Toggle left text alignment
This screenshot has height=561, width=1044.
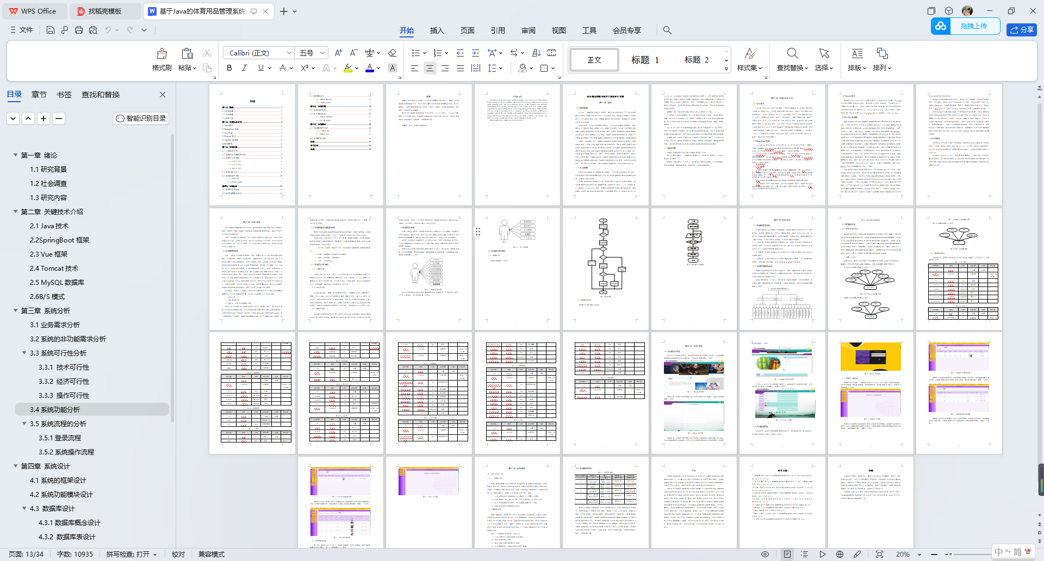pos(414,68)
